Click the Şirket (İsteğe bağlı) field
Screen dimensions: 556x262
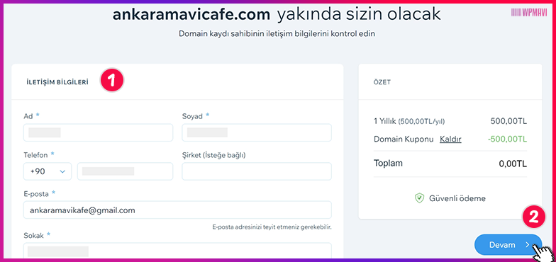257,171
